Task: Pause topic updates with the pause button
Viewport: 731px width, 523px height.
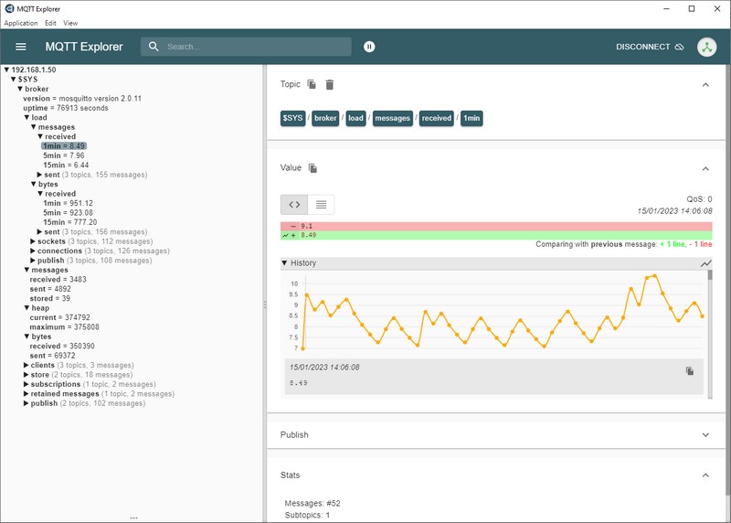Action: tap(369, 47)
